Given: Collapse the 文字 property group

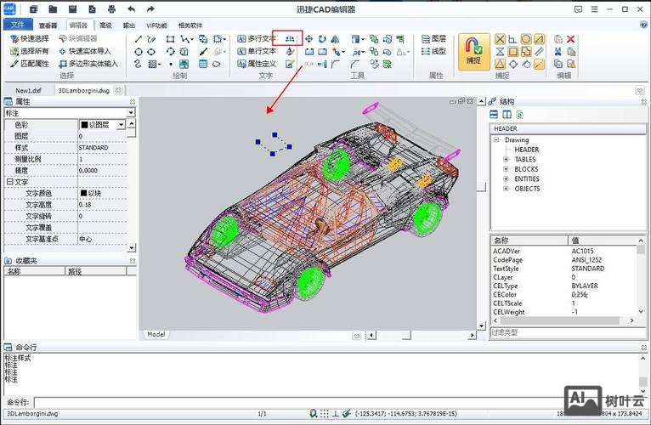Looking at the screenshot, I should [x=9, y=182].
